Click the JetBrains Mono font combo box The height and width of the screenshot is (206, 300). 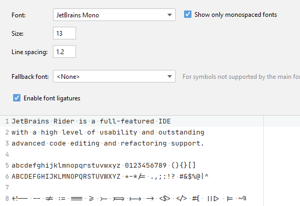click(x=114, y=15)
